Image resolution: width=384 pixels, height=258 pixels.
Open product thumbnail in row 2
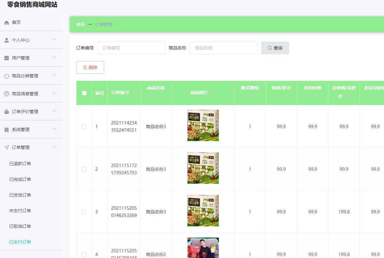(x=203, y=168)
